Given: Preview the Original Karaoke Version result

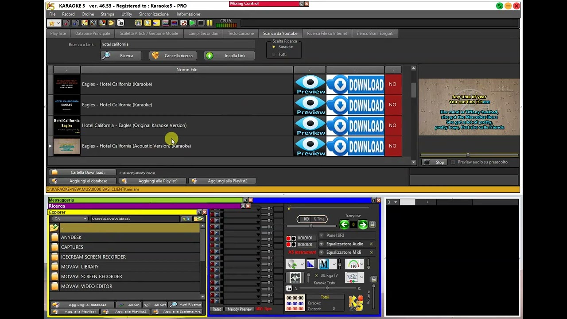Looking at the screenshot, I should [310, 125].
